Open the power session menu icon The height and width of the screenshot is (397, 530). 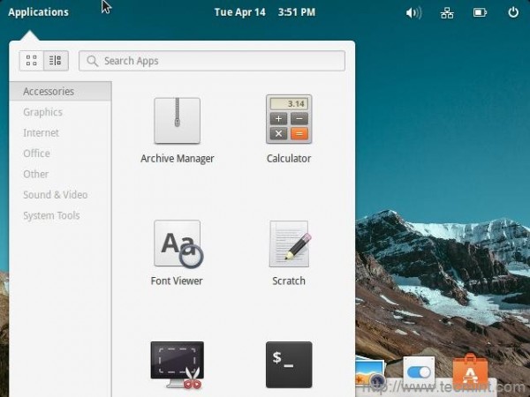pos(513,12)
